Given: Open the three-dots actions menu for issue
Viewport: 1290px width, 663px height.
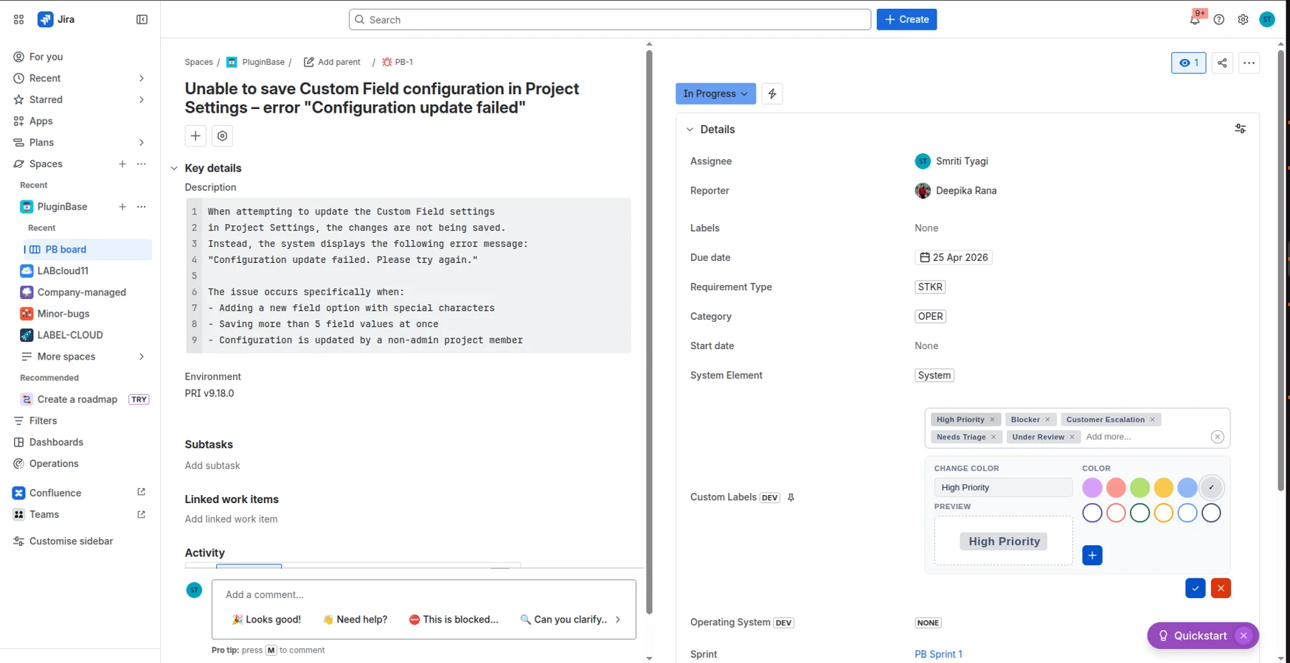Looking at the screenshot, I should (1249, 63).
